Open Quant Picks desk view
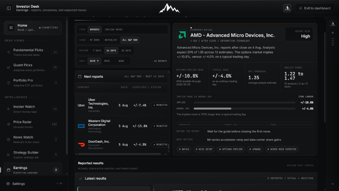 coord(33,67)
